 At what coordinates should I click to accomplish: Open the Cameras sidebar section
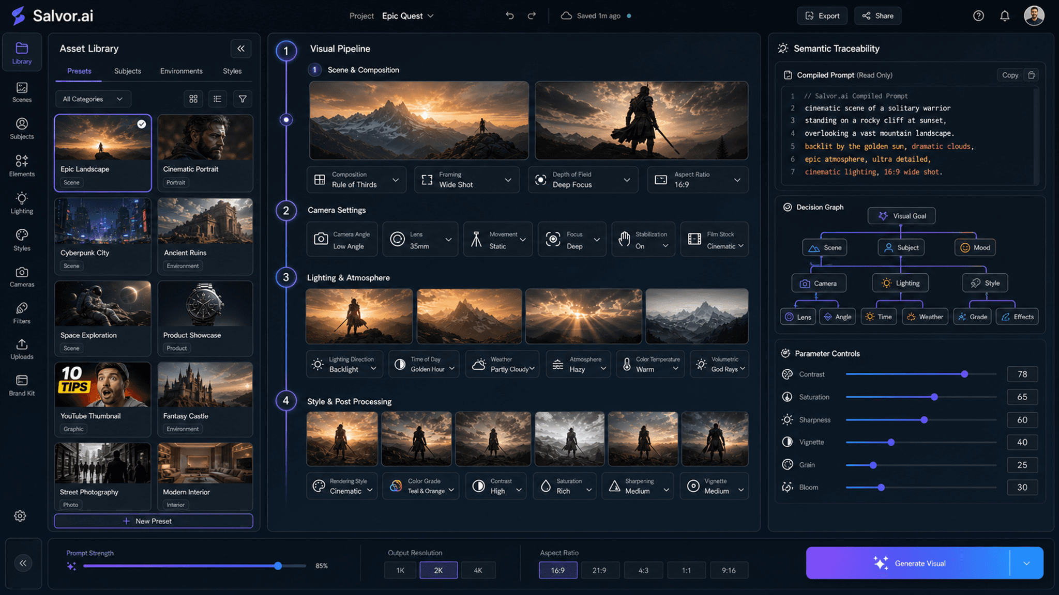[22, 277]
